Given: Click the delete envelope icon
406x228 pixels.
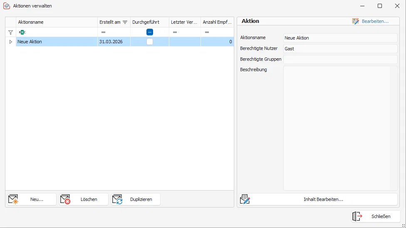Looking at the screenshot, I should click(x=65, y=199).
